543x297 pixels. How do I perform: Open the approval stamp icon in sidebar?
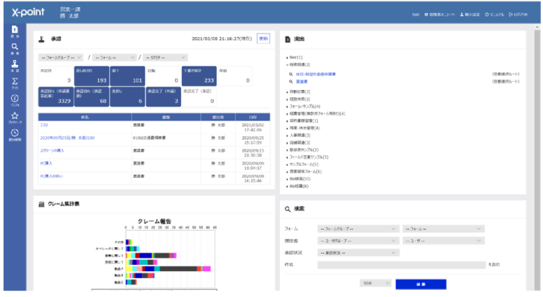coord(15,64)
